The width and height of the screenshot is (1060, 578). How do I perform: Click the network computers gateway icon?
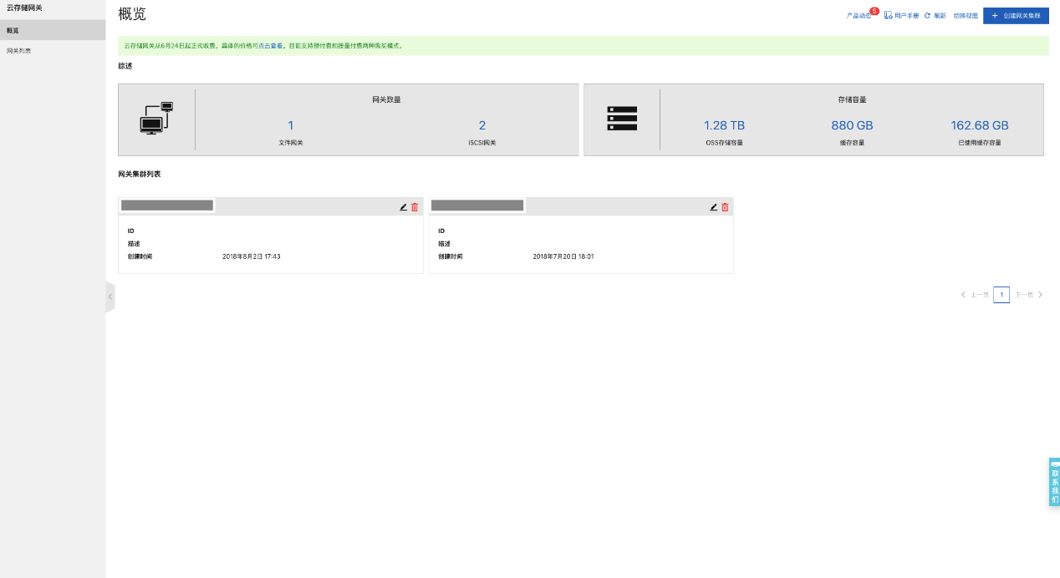(156, 118)
